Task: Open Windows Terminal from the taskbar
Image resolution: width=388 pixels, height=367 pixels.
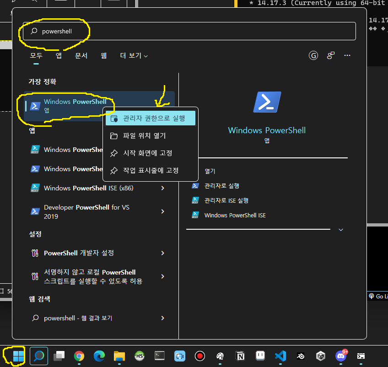Action: point(361,356)
